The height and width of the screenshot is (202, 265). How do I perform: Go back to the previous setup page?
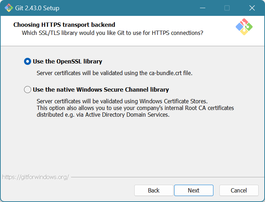pyautogui.click(x=154, y=190)
